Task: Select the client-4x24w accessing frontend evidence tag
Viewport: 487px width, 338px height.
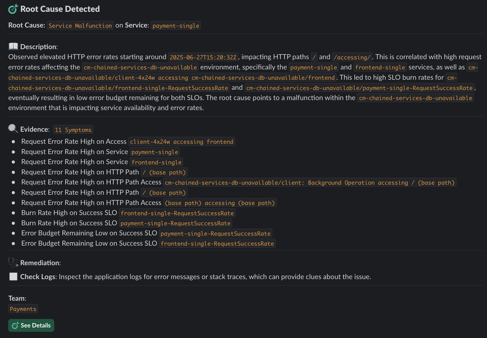Action: [x=182, y=141]
